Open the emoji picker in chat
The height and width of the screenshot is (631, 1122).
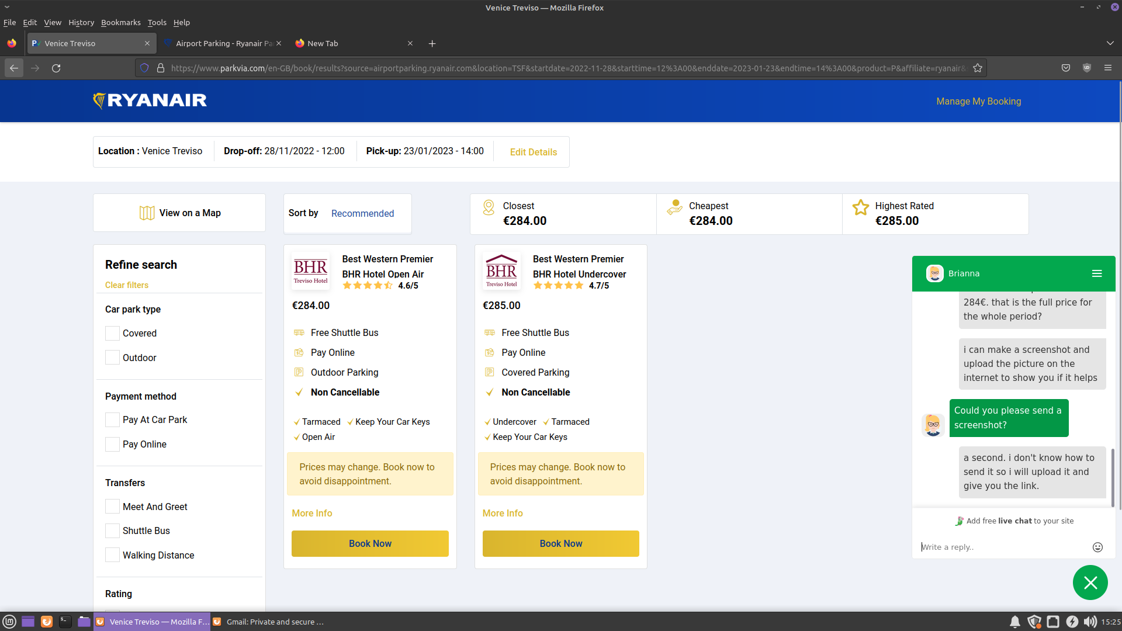(1097, 547)
